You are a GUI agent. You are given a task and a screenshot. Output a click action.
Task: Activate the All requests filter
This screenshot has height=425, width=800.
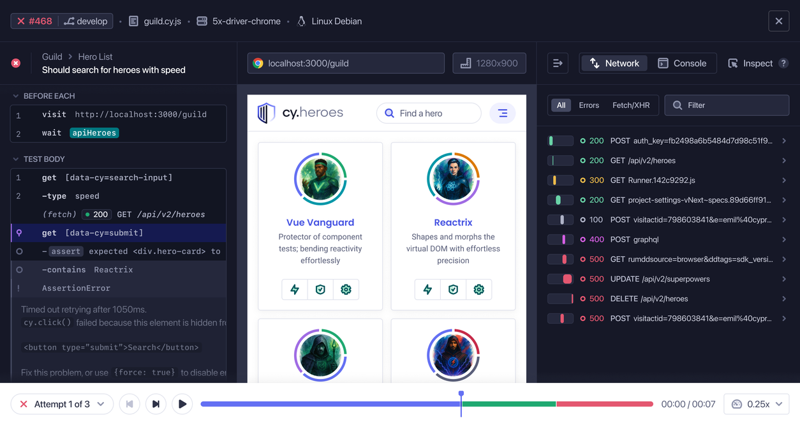pyautogui.click(x=561, y=105)
